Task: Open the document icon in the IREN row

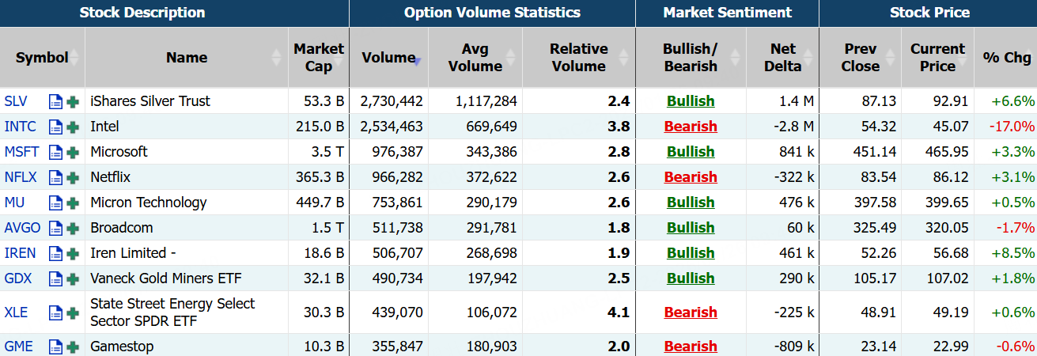Action: (55, 253)
